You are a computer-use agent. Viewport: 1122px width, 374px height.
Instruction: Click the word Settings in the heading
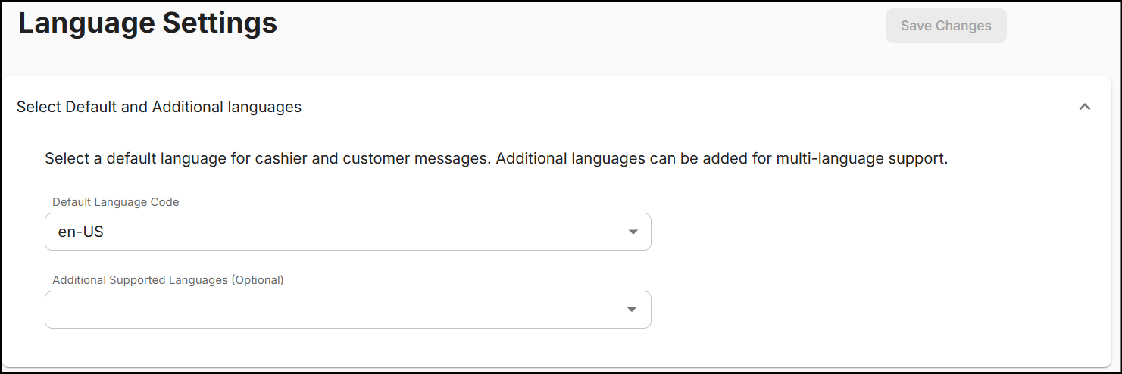click(x=220, y=23)
